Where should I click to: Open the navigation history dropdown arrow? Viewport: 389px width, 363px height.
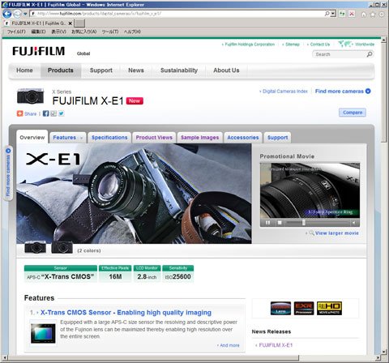(25, 14)
